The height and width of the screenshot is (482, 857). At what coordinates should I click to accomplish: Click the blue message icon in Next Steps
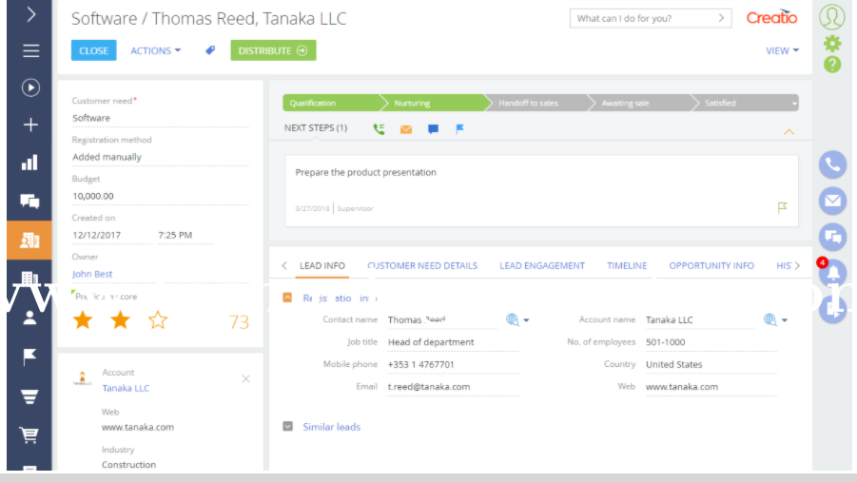pyautogui.click(x=434, y=129)
